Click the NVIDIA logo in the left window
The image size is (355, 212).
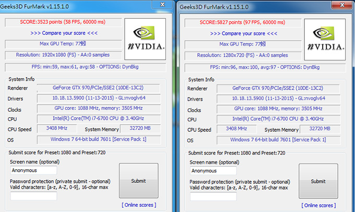tap(145, 39)
